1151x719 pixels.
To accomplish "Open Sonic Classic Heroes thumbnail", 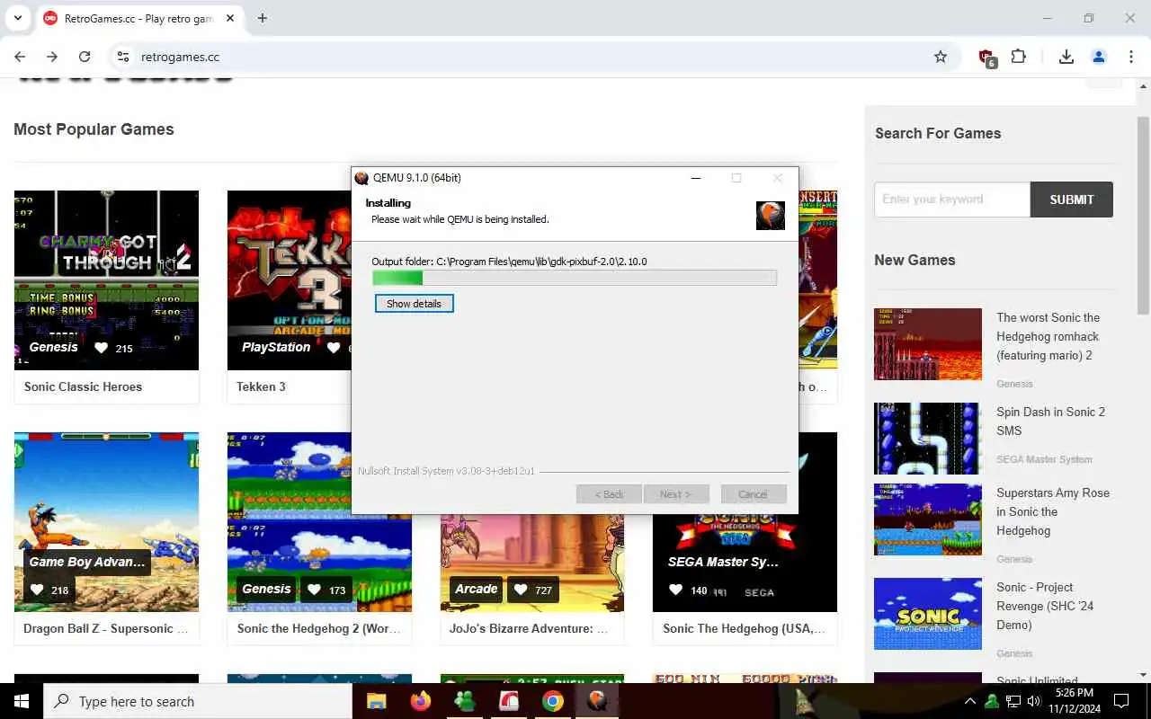I will point(106,280).
